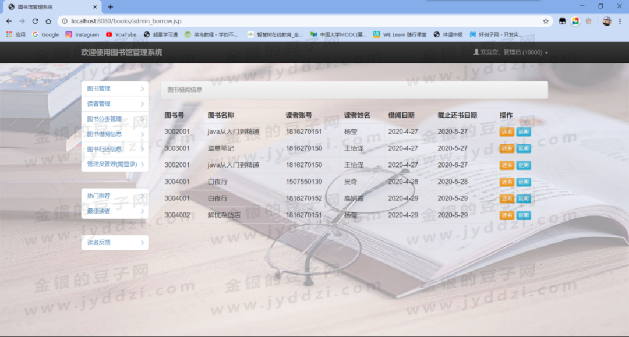Reload the admin_borrow.jsp page
Screen dimensions: 629x337
[x=36, y=21]
